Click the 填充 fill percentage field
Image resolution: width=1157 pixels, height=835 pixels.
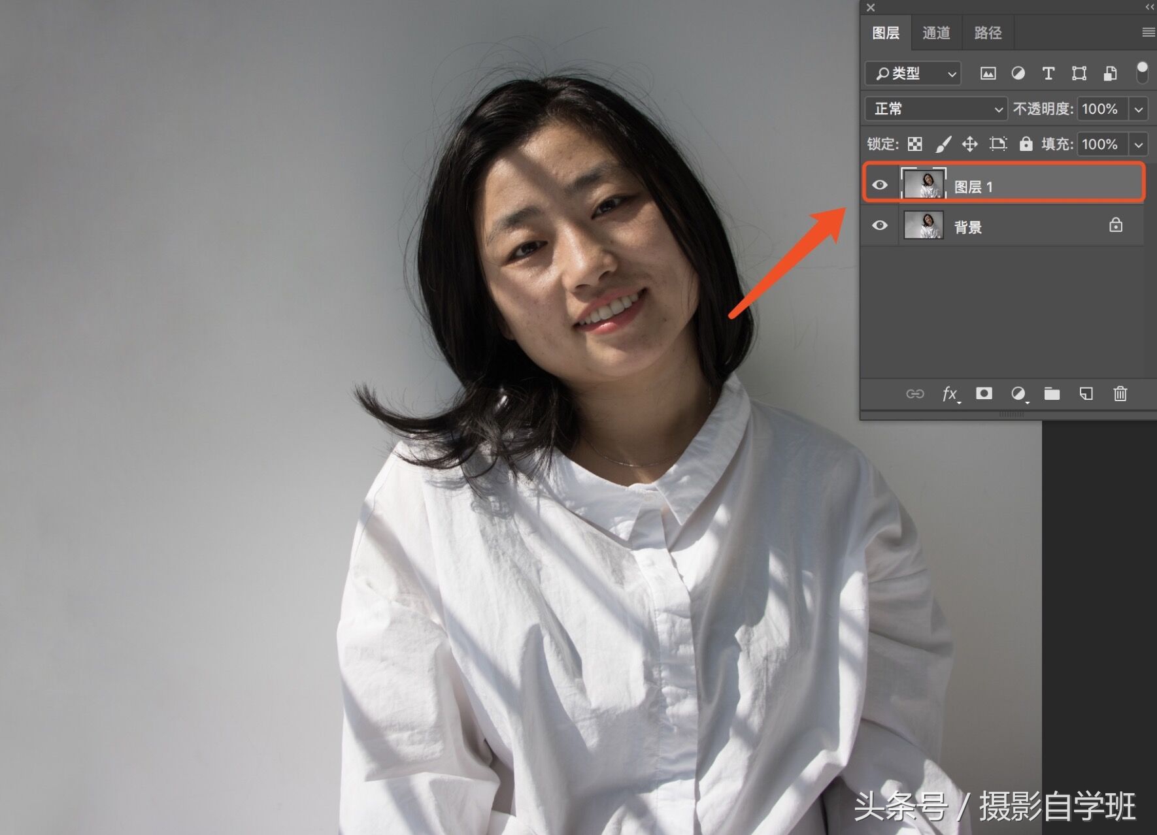1102,144
